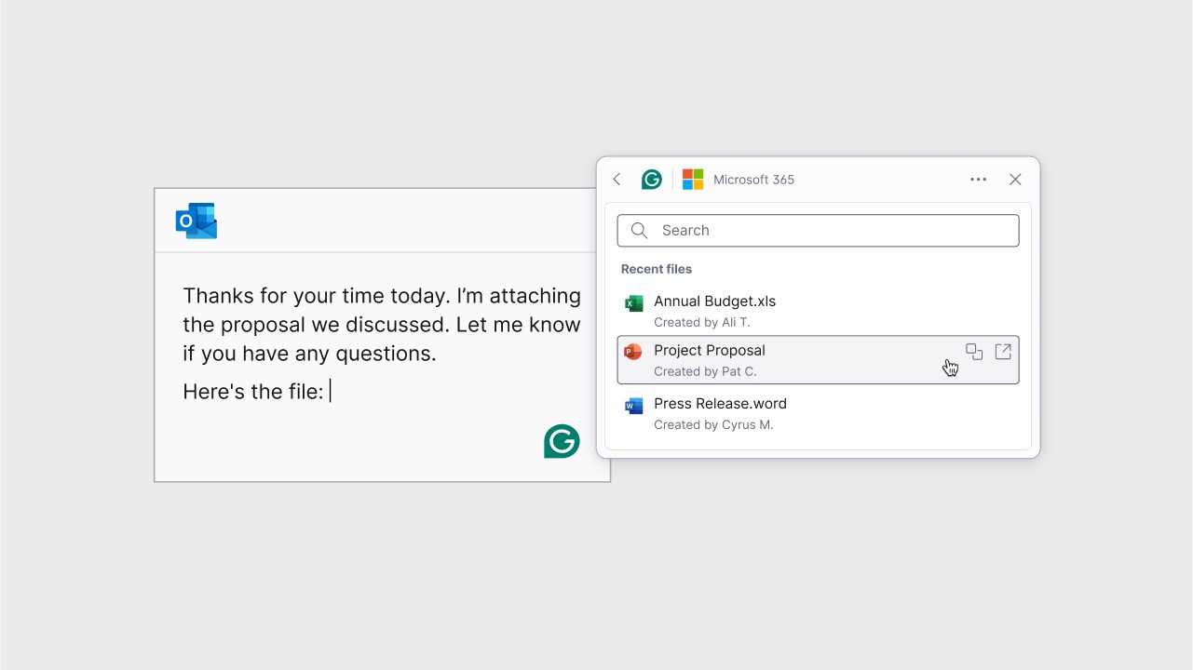Open the three-dot options menu
1193x670 pixels.
click(978, 179)
